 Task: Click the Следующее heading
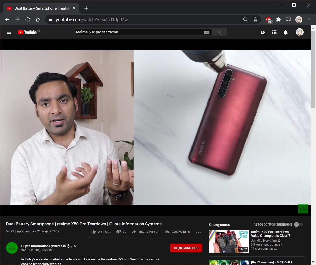[x=219, y=225]
